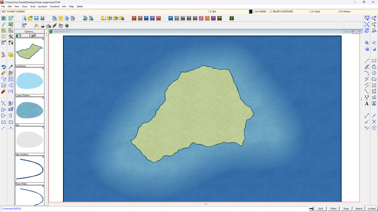Viewport: 378px width, 212px height.
Task: Click the cursor coordinates readout
Action: (x=104, y=12)
